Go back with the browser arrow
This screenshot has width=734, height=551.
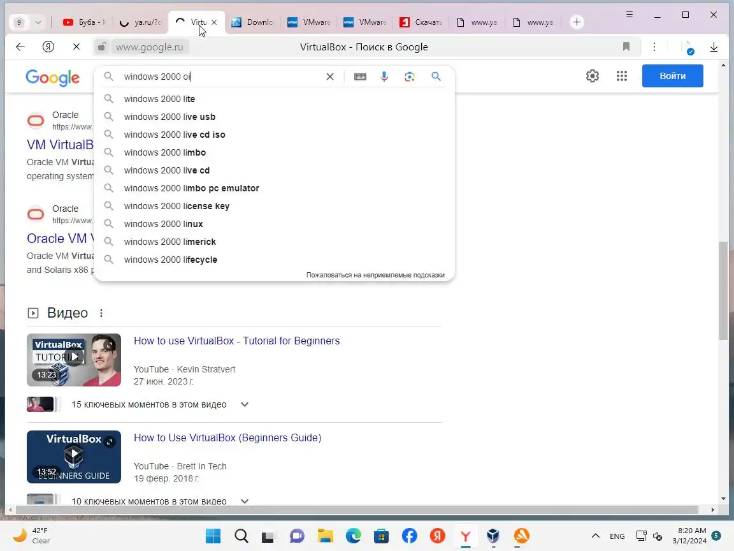[x=20, y=47]
